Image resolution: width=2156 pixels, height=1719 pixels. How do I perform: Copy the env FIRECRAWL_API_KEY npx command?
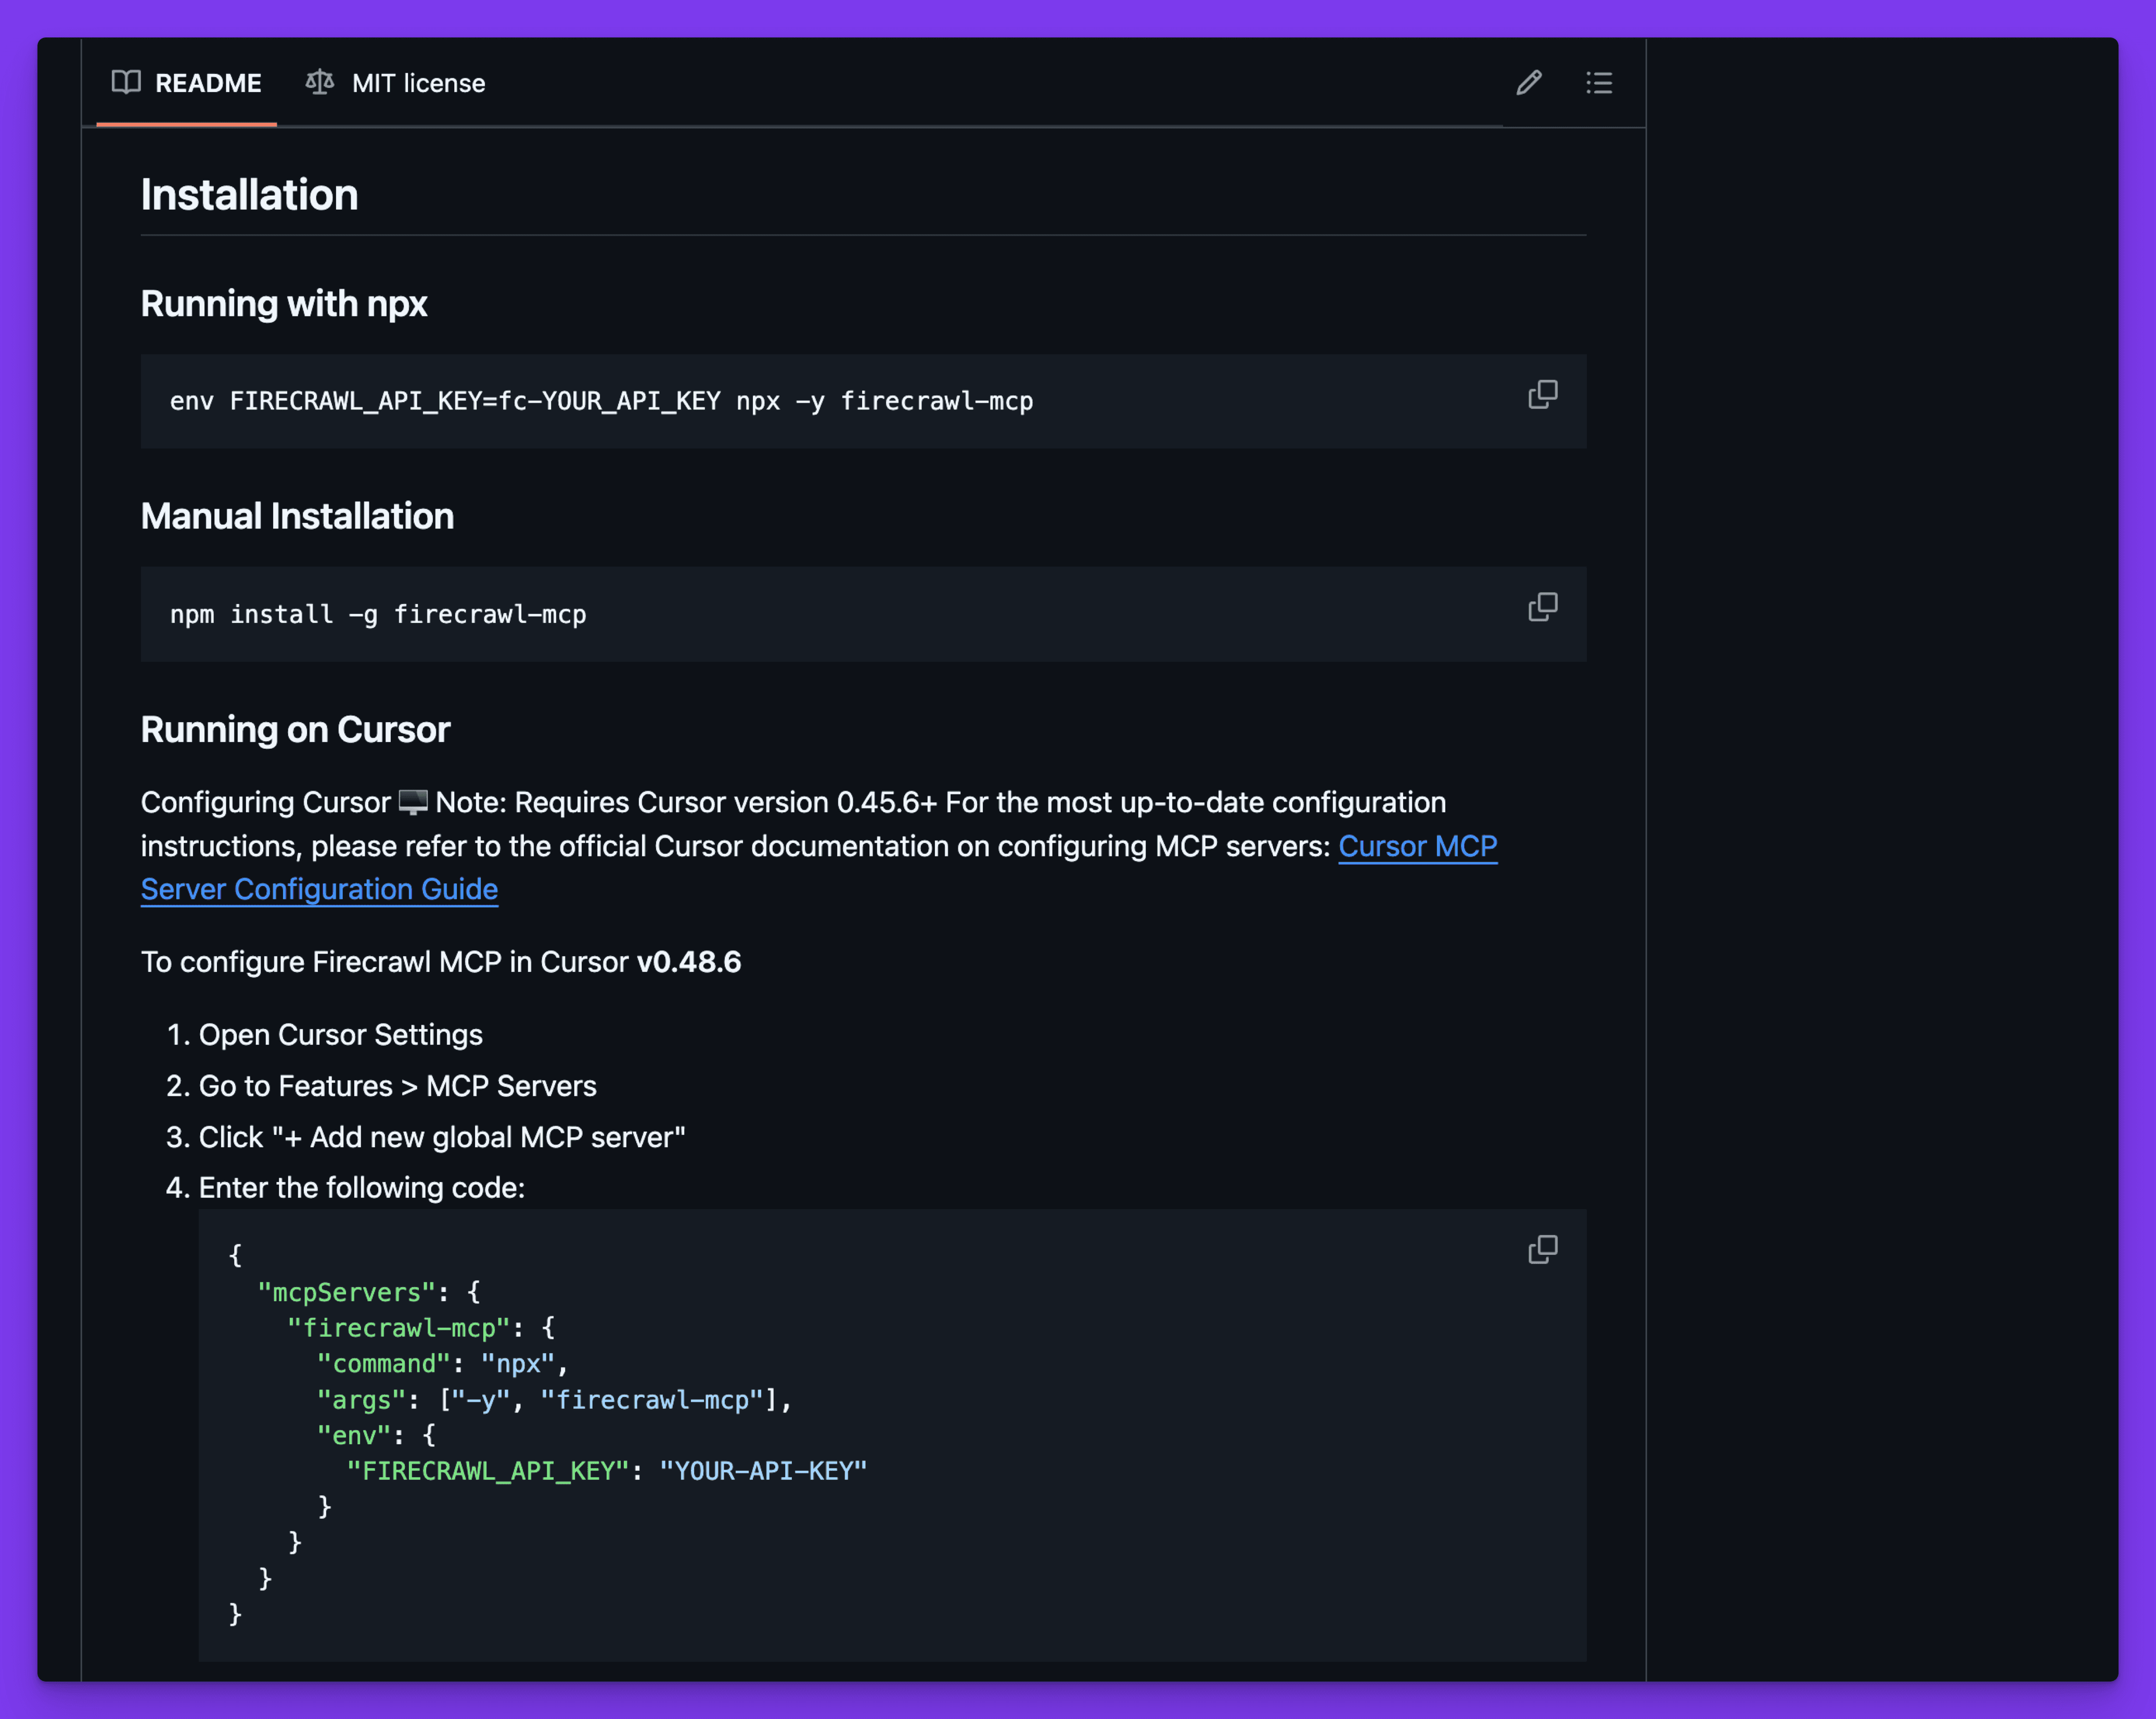click(1542, 395)
